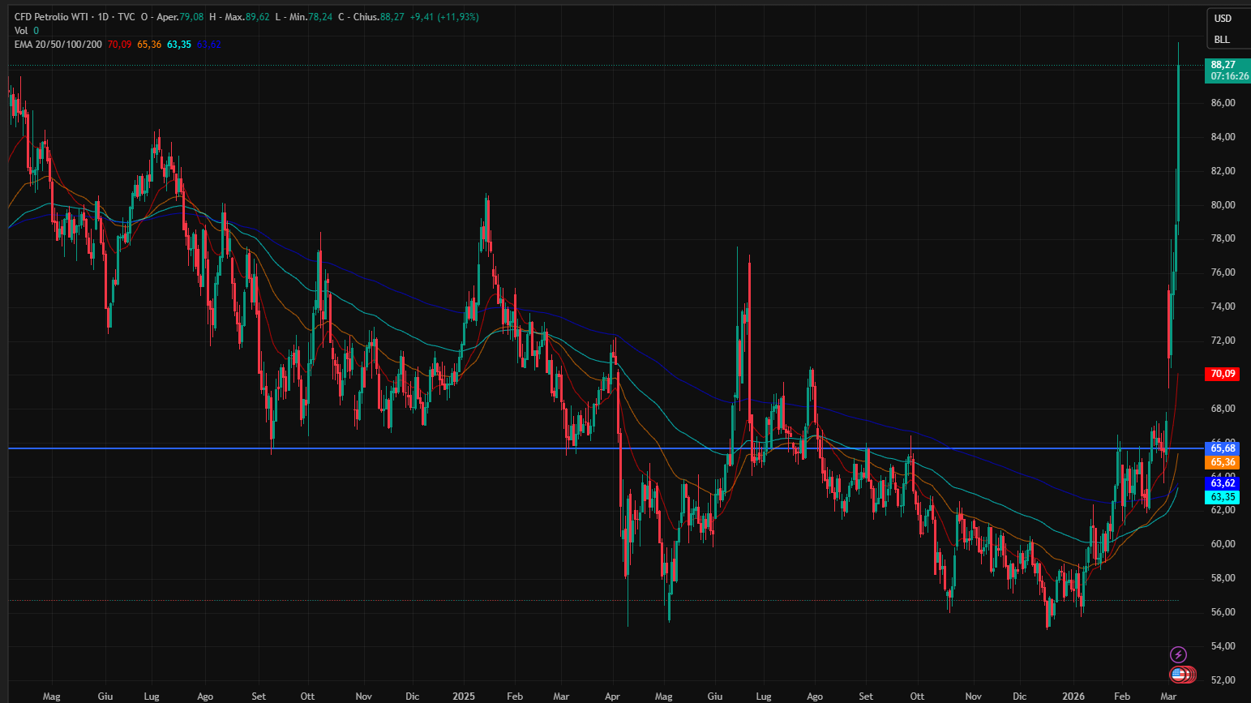Image resolution: width=1251 pixels, height=703 pixels.
Task: Click the Apr label on the time axis
Action: point(612,697)
